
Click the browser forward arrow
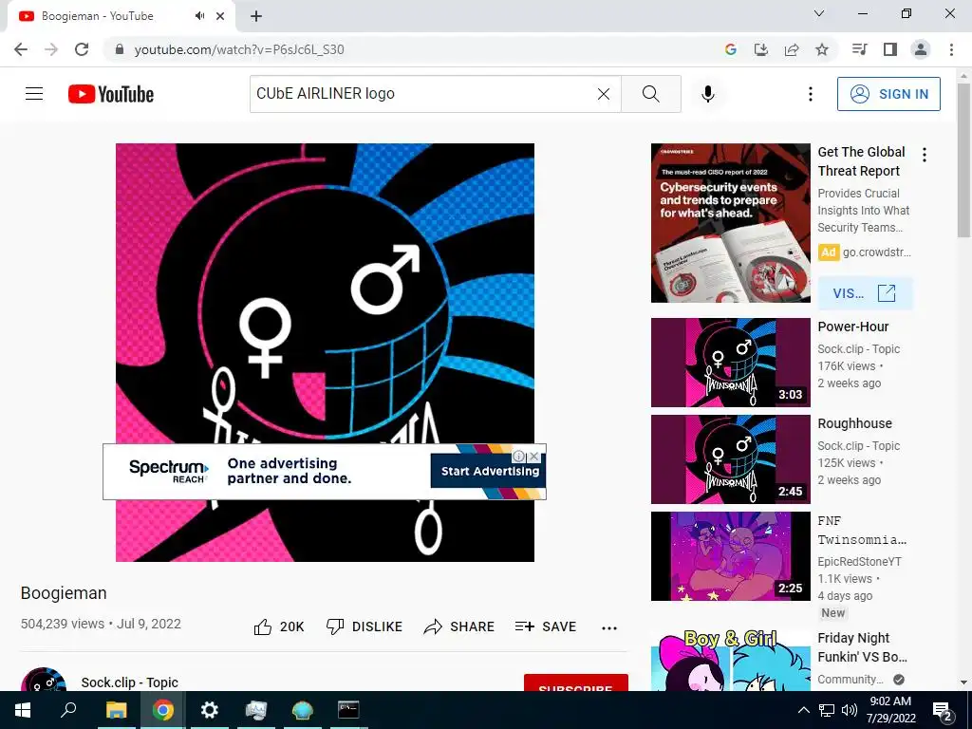[51, 49]
